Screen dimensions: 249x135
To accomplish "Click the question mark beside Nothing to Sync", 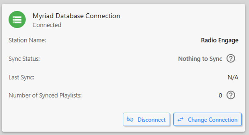I will pos(231,58).
